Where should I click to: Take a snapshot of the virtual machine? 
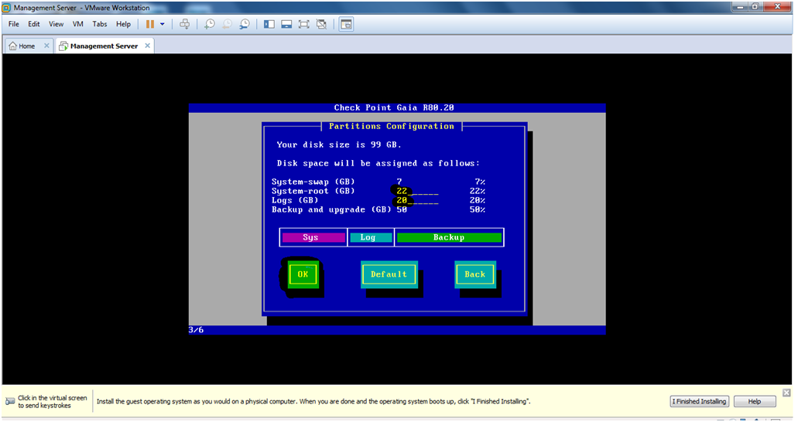(209, 24)
